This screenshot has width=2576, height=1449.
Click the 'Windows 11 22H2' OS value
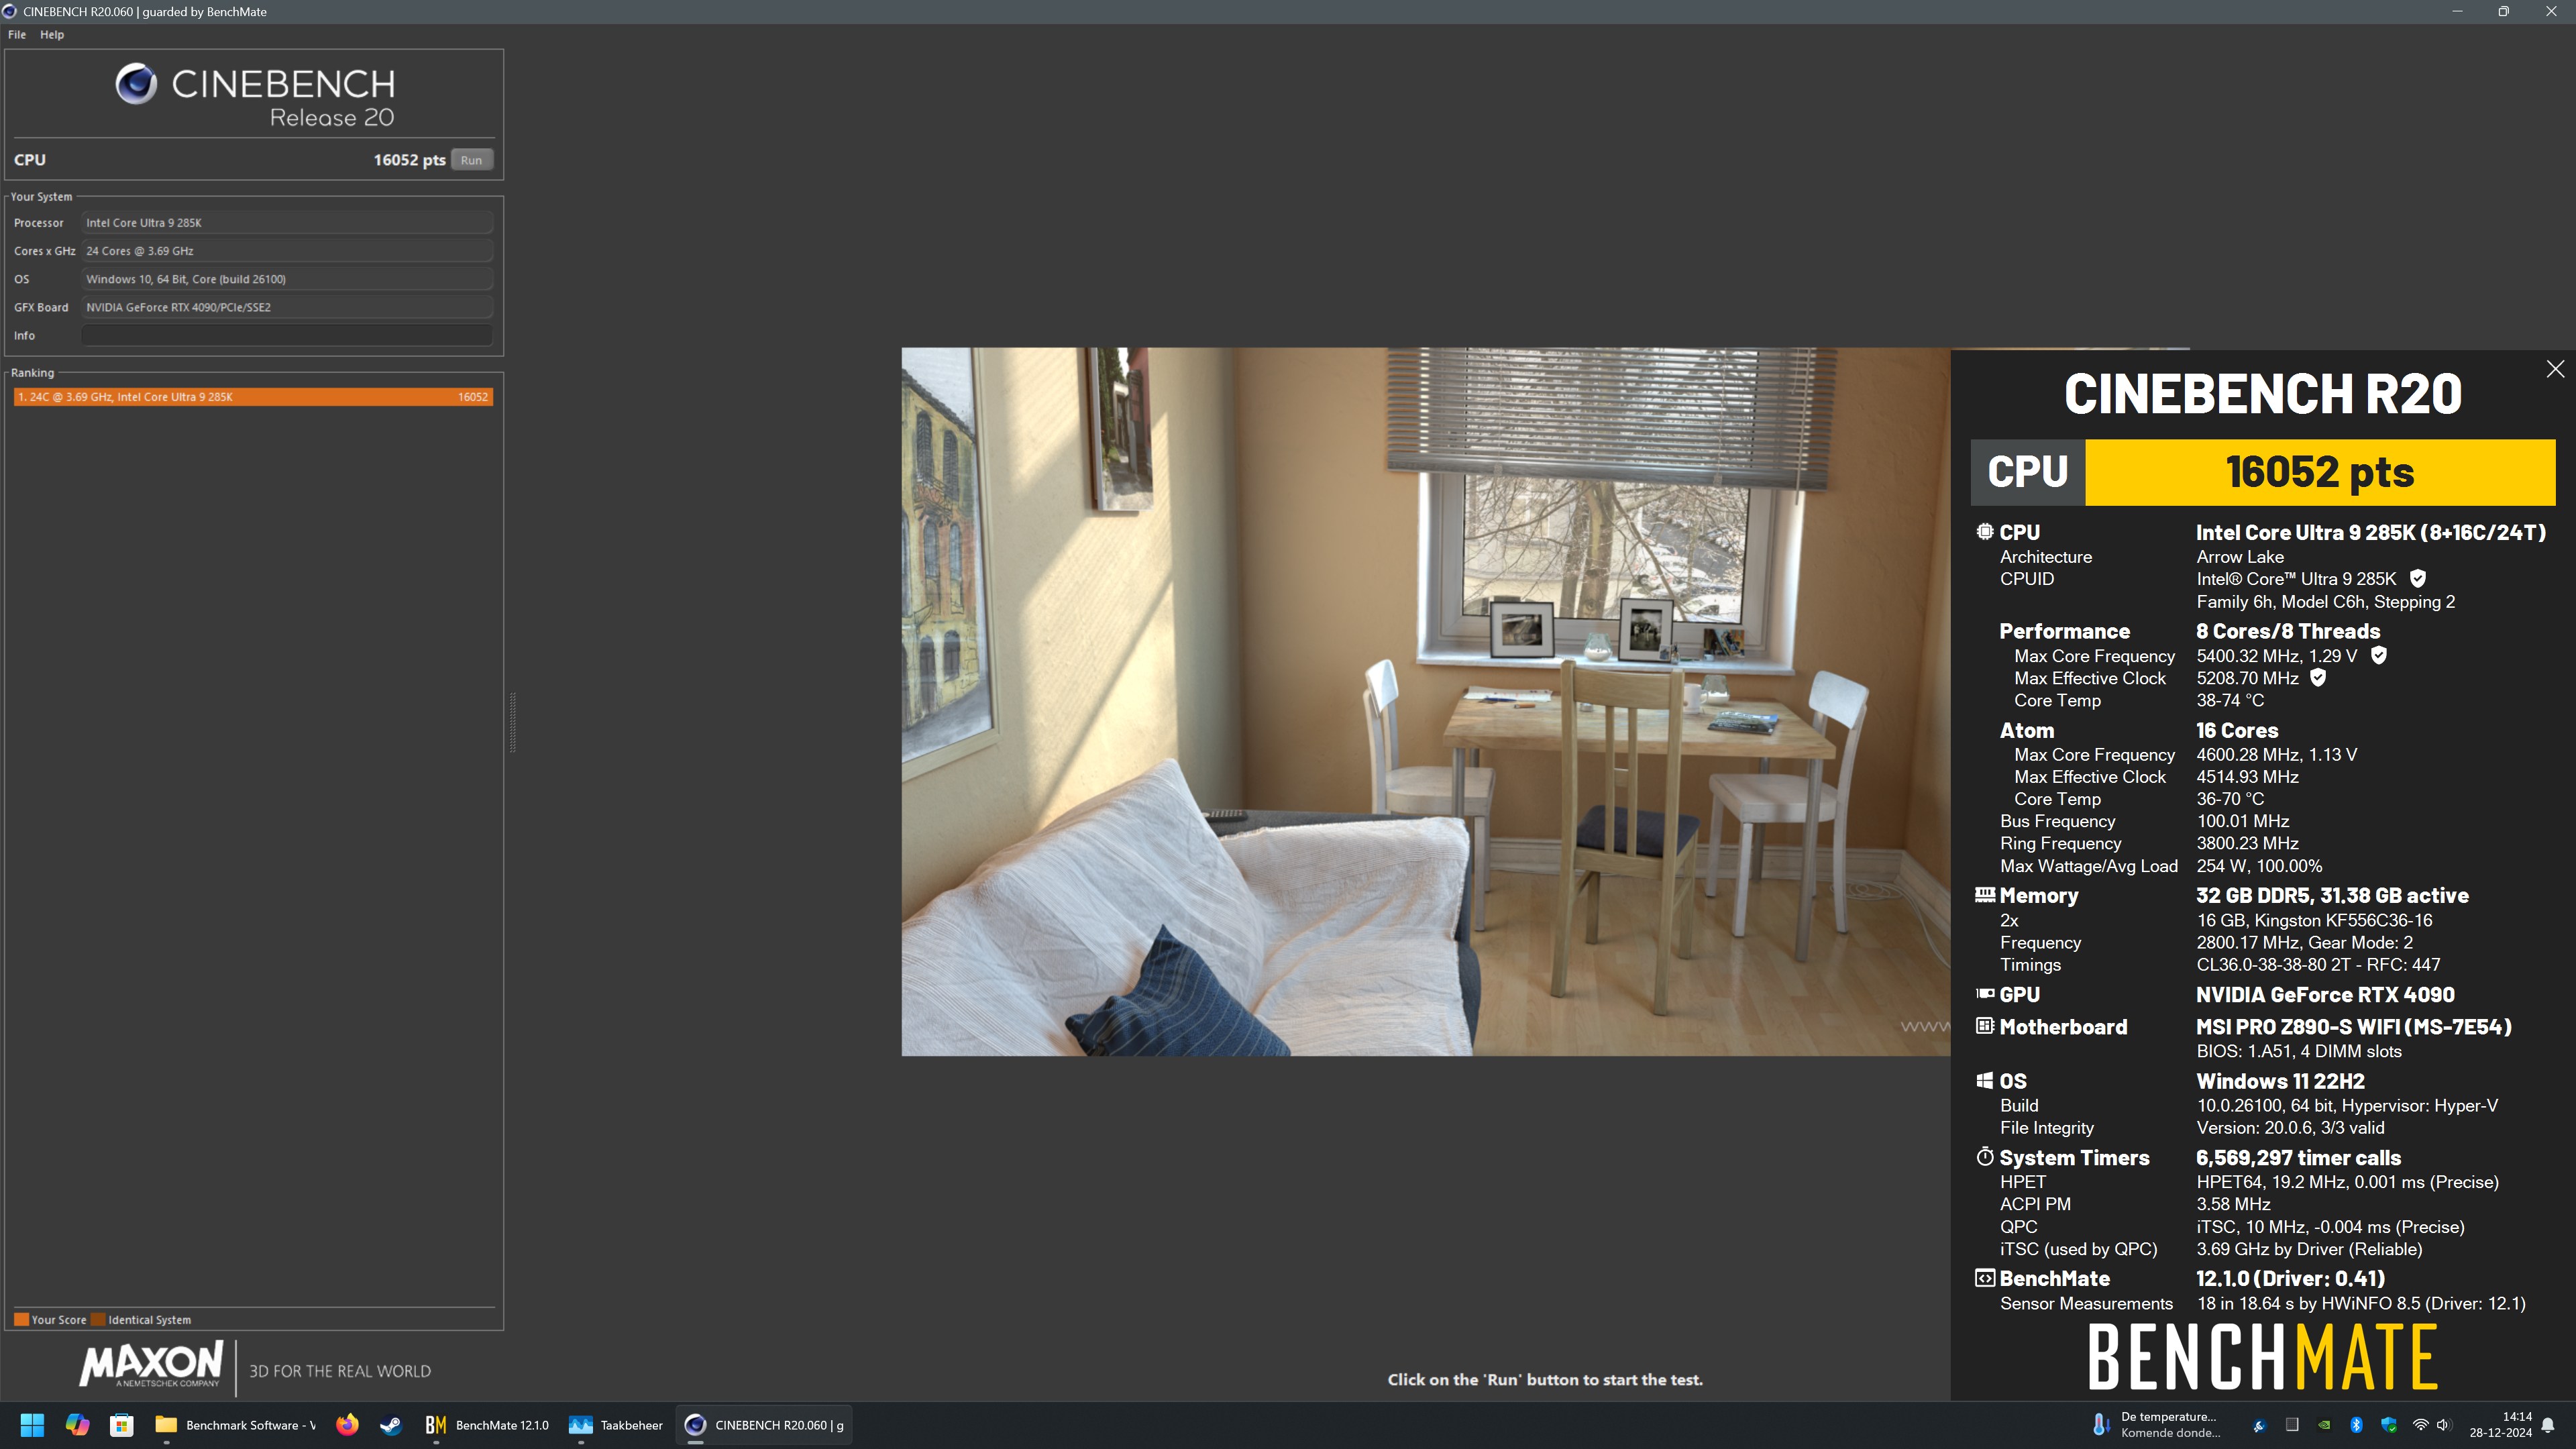(x=2280, y=1081)
